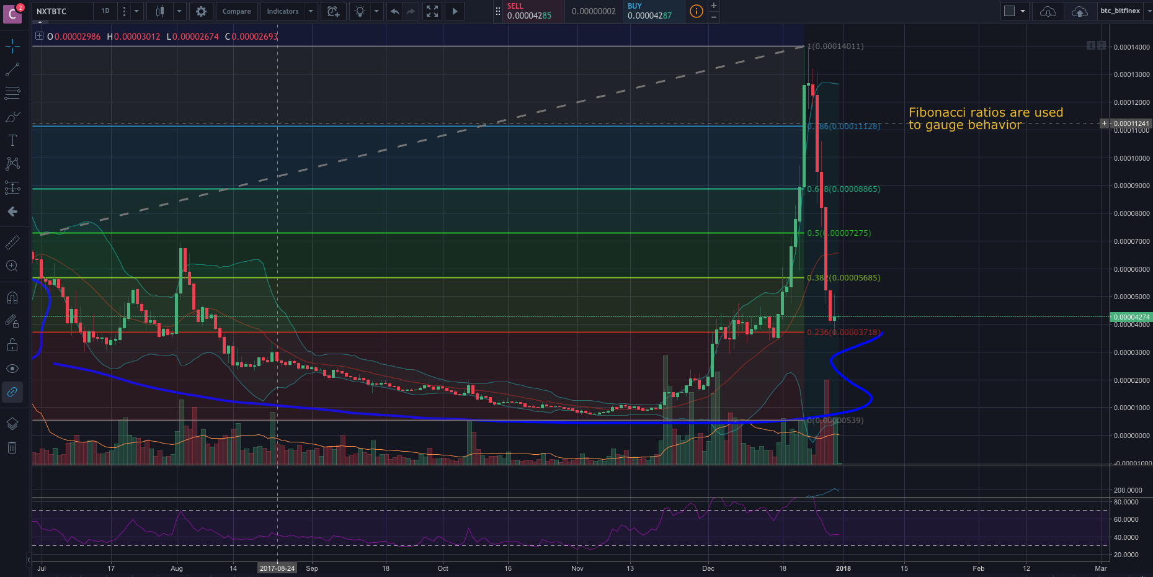Grab the trading panel drag handle
This screenshot has width=1153, height=577.
(x=497, y=11)
